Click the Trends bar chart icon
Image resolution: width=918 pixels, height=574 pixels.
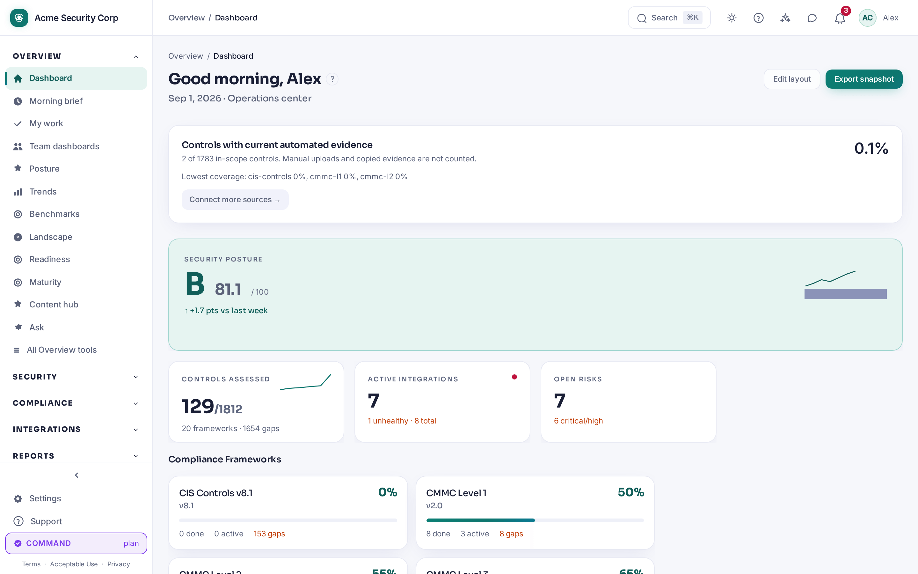tap(18, 192)
